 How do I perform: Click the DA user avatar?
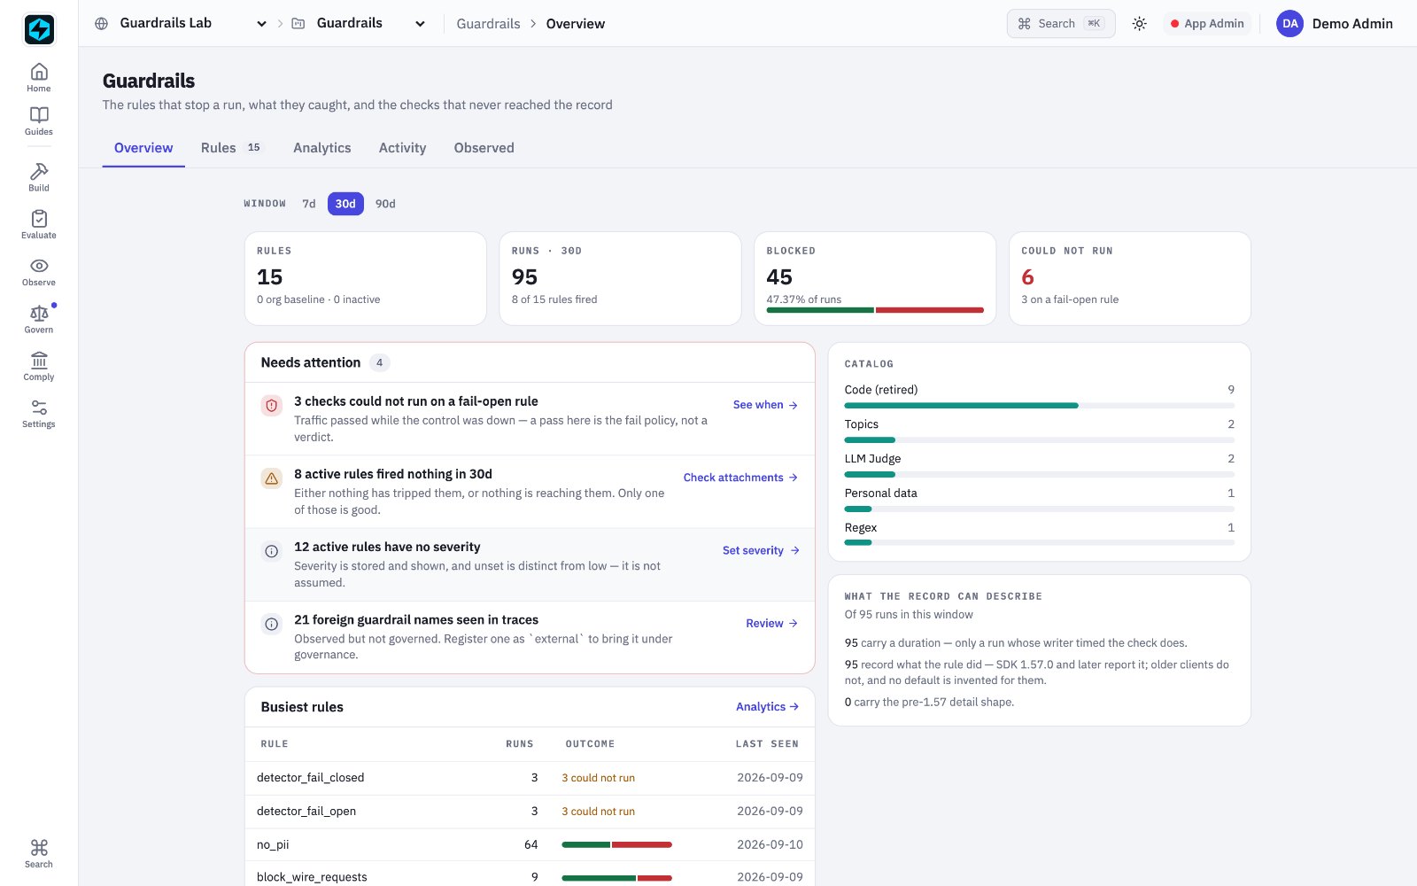click(1290, 24)
